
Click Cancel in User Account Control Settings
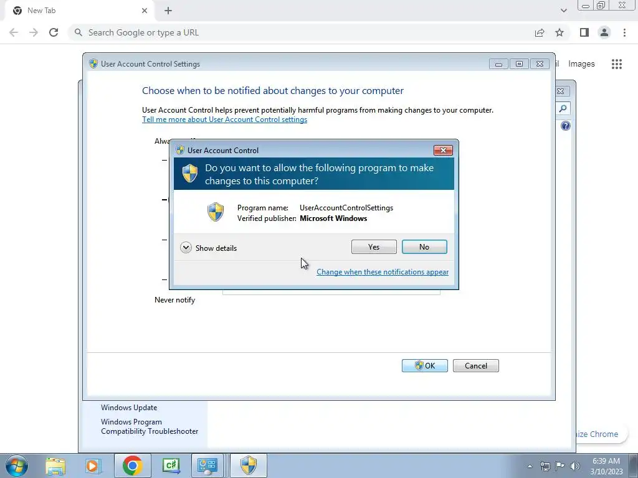pos(475,365)
